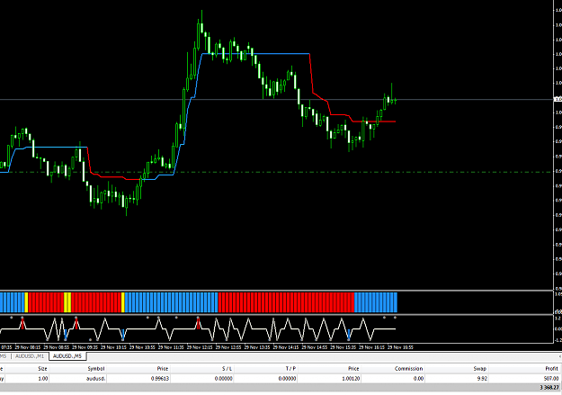Click the 29 Nov 14:55 time label
The image size is (562, 395).
[x=315, y=347]
